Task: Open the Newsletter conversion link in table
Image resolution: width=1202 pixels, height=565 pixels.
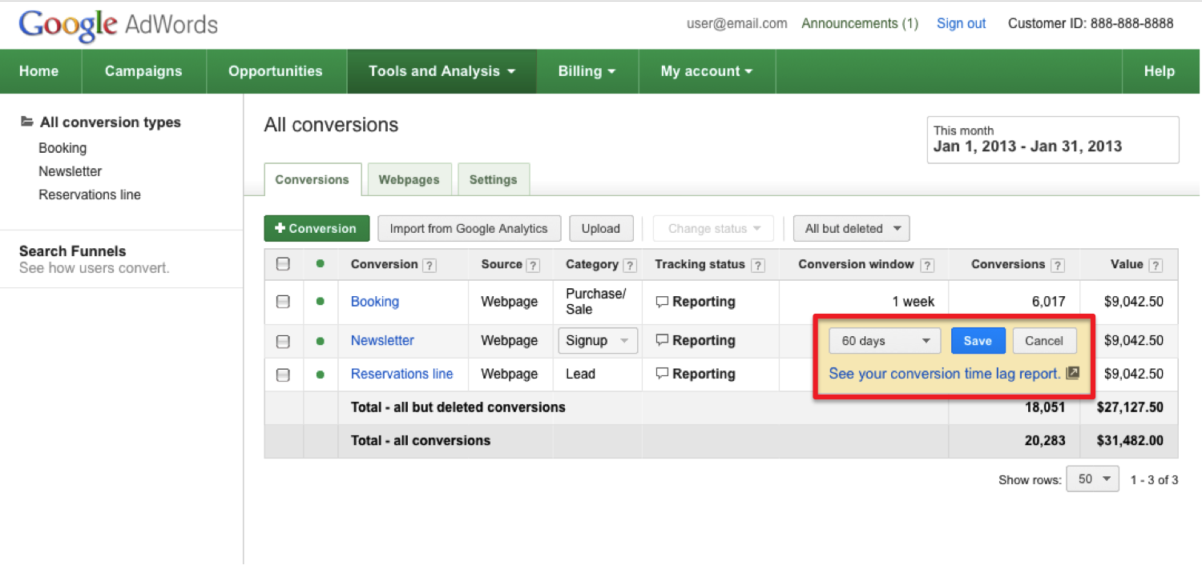Action: coord(382,340)
